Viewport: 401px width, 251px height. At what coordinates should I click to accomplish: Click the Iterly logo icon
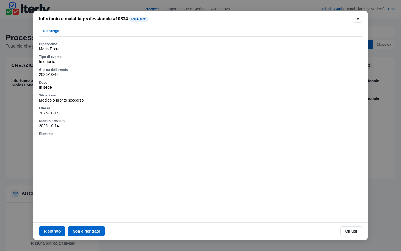[x=12, y=8]
